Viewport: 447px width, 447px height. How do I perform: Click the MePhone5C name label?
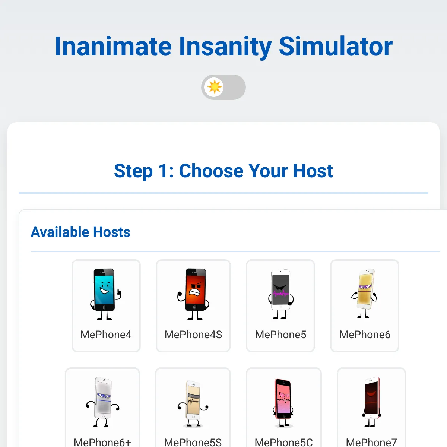[x=283, y=442]
